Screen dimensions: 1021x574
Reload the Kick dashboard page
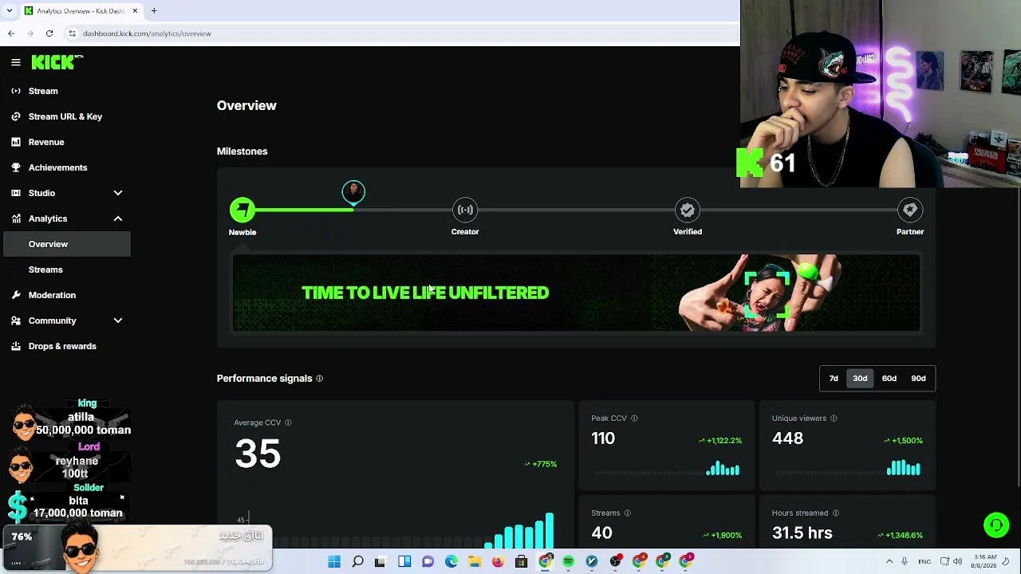tap(49, 33)
